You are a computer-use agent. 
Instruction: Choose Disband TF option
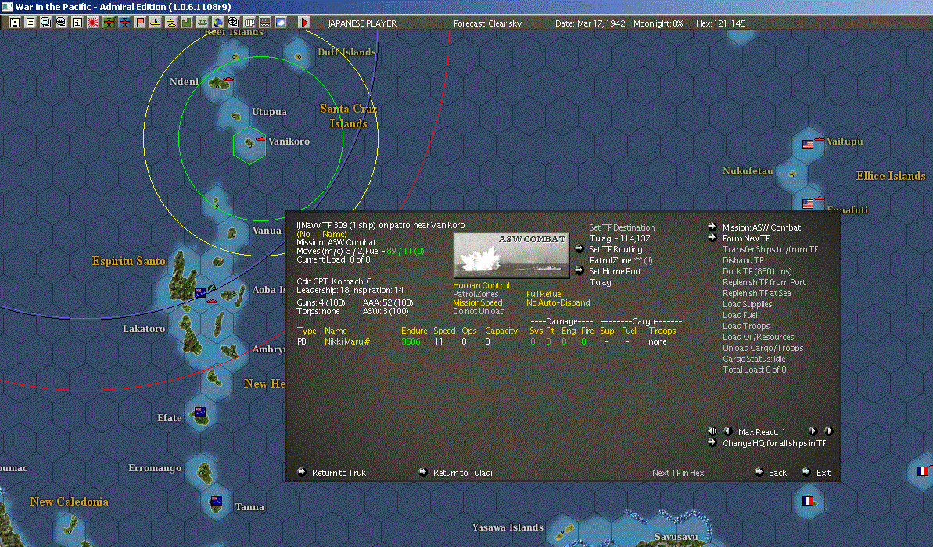(x=743, y=259)
